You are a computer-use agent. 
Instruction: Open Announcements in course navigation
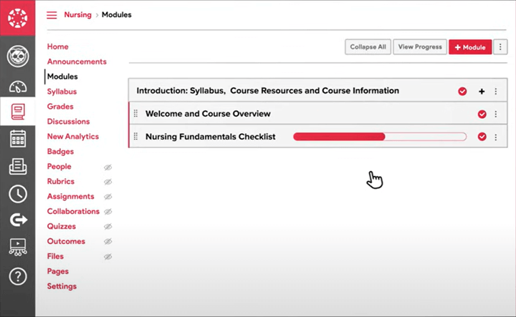point(77,62)
